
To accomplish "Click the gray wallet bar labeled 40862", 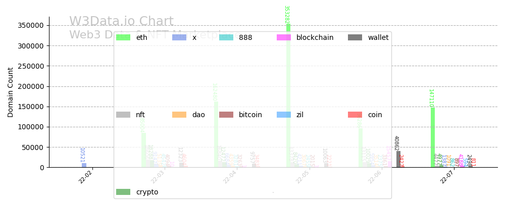I will pyautogui.click(x=398, y=159).
